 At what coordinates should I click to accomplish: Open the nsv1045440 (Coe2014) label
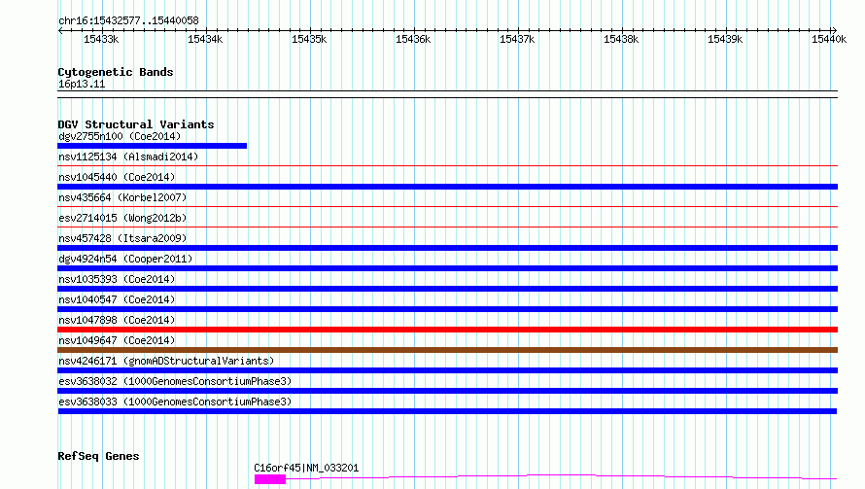[117, 177]
